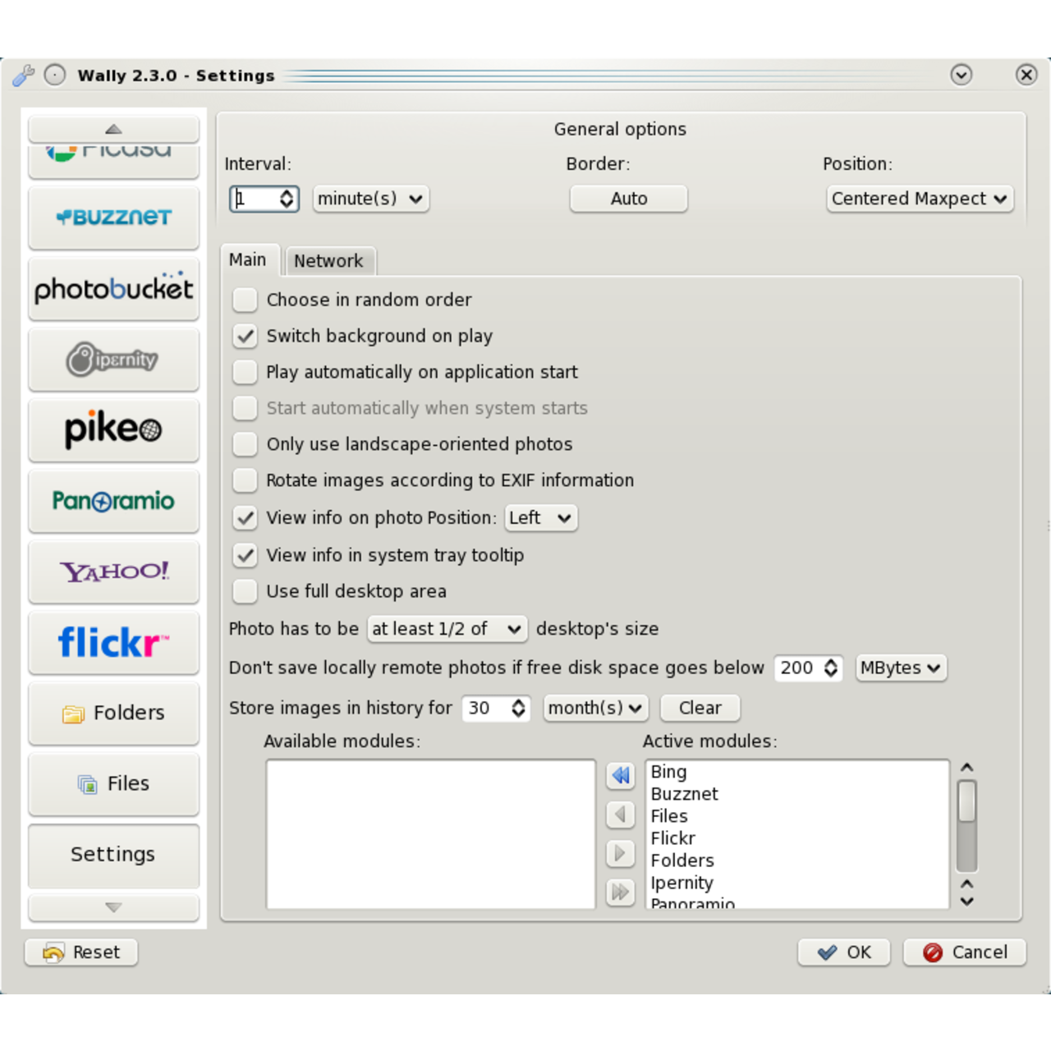Select Flickr in the active modules list
The height and width of the screenshot is (1051, 1051).
tap(673, 838)
